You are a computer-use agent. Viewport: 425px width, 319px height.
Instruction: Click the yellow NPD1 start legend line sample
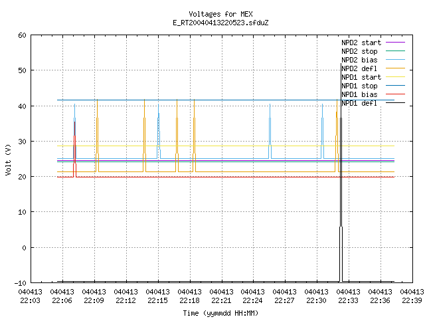(x=395, y=77)
